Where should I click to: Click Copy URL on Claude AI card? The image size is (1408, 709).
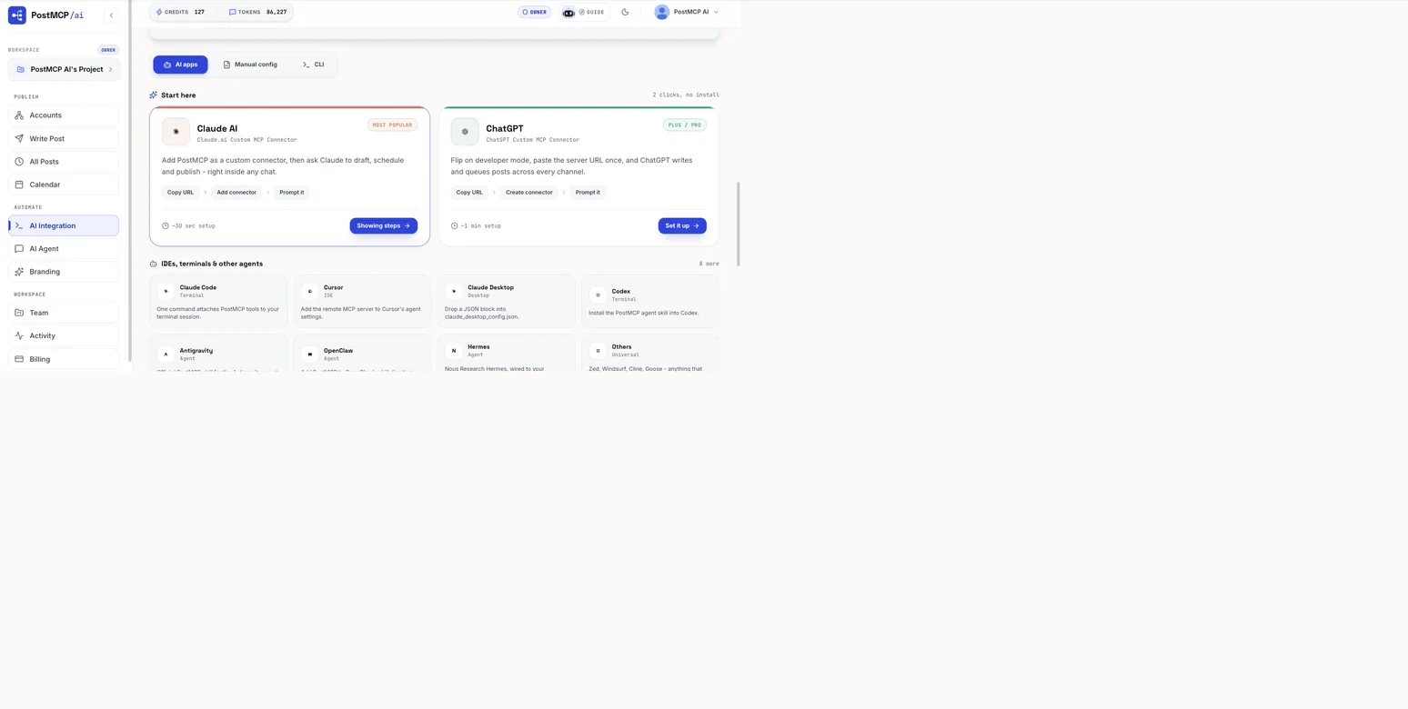(180, 192)
